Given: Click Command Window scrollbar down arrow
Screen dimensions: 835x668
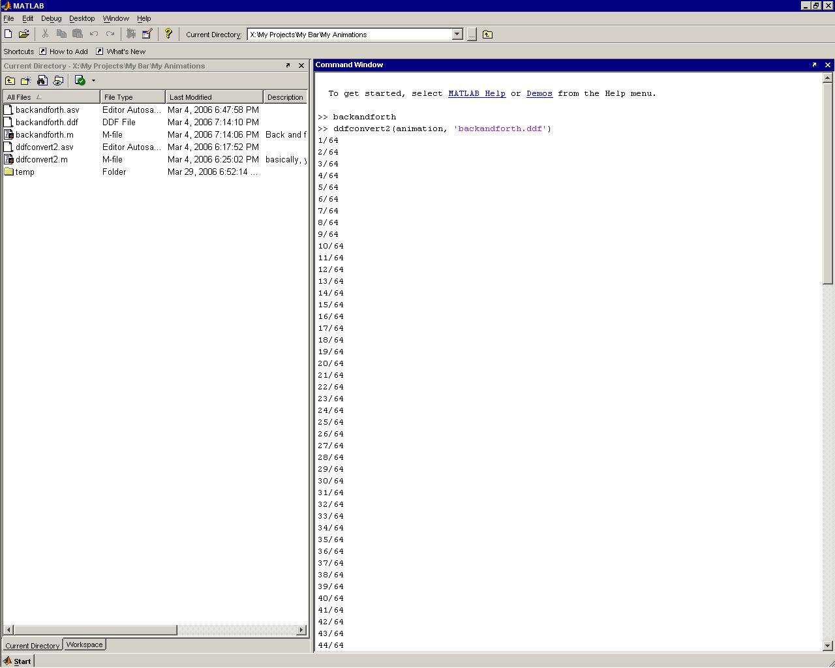Looking at the screenshot, I should 828,645.
